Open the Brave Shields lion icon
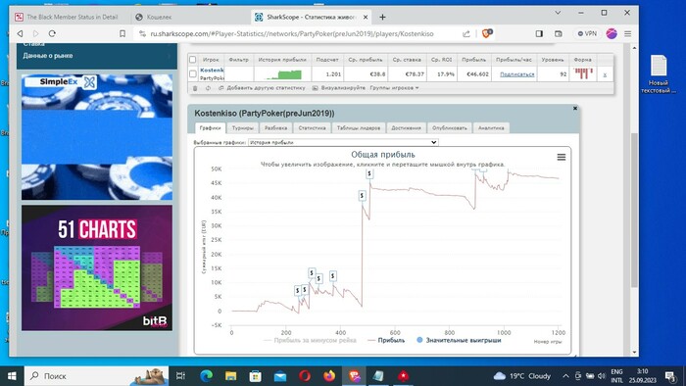 tap(486, 33)
